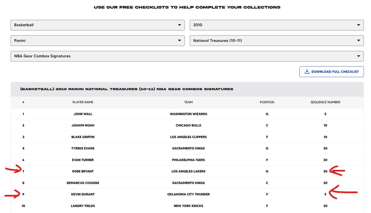The height and width of the screenshot is (213, 371).
Task: Click sequence number 10 in Blake Griffin row
Action: point(325,137)
